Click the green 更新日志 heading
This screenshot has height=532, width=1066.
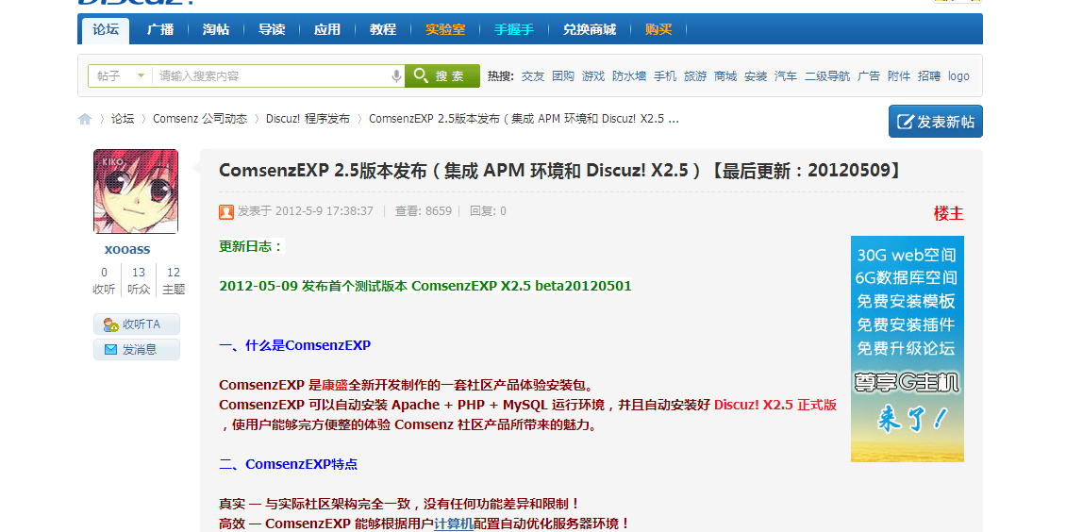[x=251, y=246]
